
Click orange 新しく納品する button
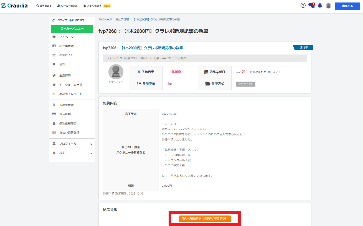click(x=205, y=219)
